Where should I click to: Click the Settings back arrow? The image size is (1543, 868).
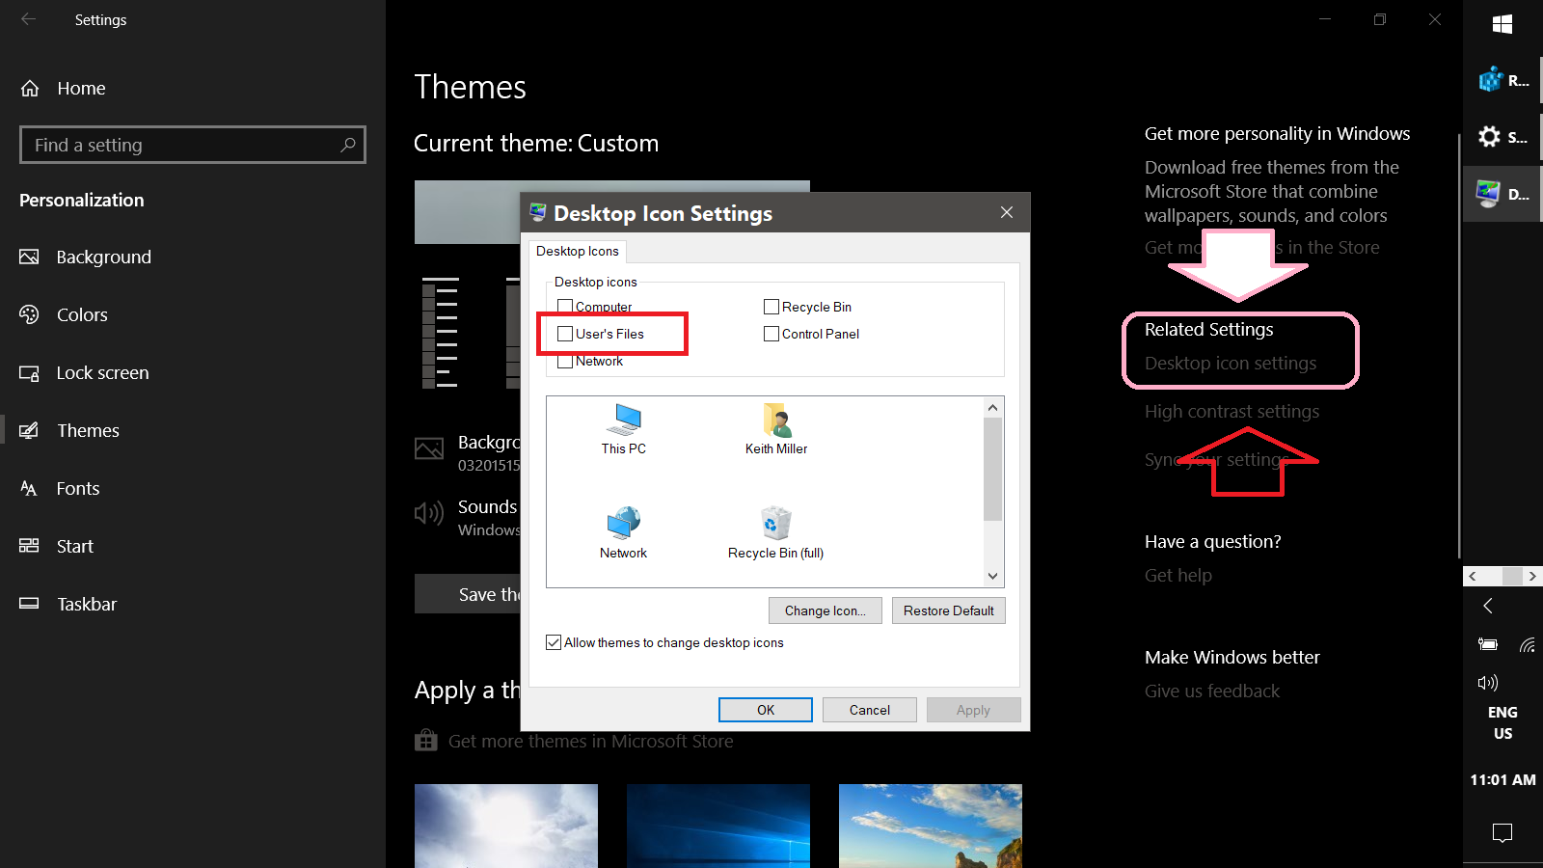28,19
